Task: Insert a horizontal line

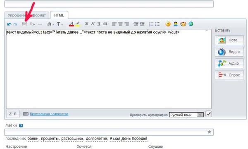Action: (40, 24)
